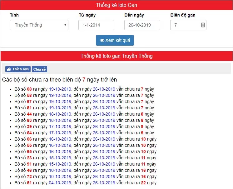Click the Thống kê loto Gan header

coord(116,5)
